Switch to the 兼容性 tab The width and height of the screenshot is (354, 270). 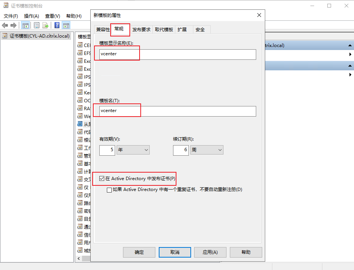tap(102, 29)
